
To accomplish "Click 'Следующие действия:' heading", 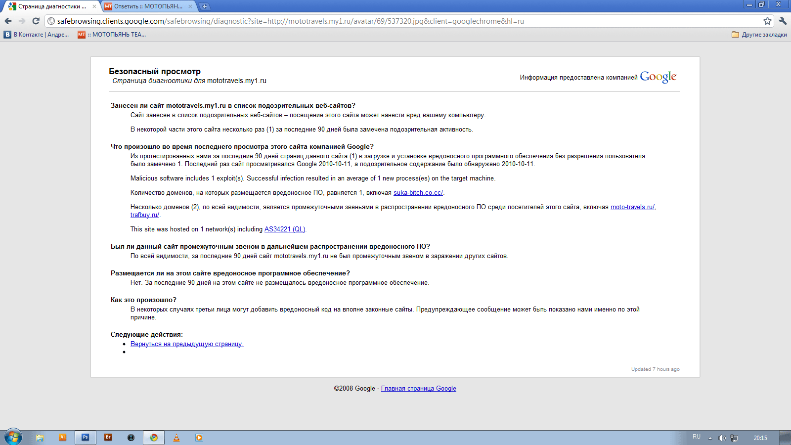I will point(147,335).
